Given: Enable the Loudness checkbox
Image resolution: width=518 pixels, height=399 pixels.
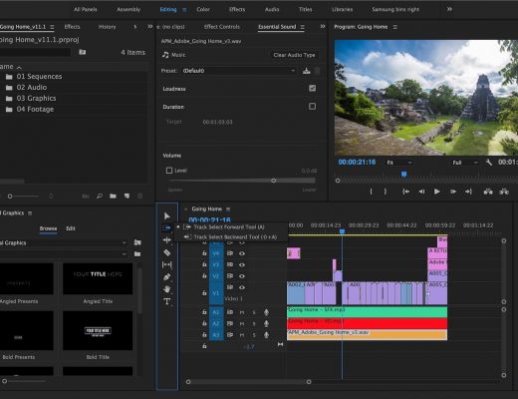Looking at the screenshot, I should 312,88.
